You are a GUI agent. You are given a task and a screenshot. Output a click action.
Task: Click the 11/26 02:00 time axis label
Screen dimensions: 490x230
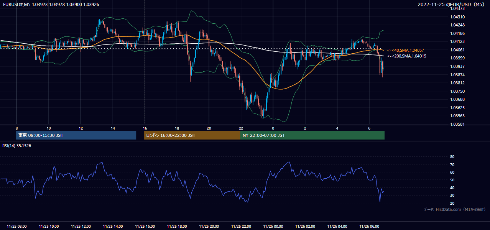click(305, 227)
